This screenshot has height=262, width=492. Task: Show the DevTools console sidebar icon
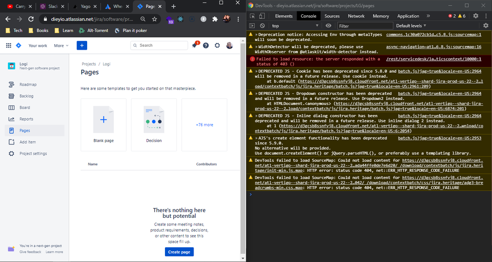pyautogui.click(x=252, y=26)
